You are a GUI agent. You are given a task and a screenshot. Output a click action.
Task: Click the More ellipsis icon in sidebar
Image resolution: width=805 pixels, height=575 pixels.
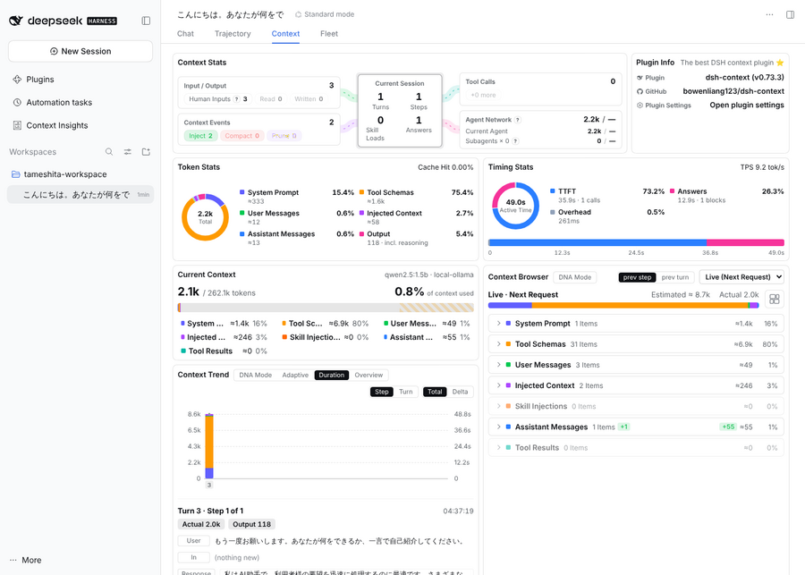13,560
